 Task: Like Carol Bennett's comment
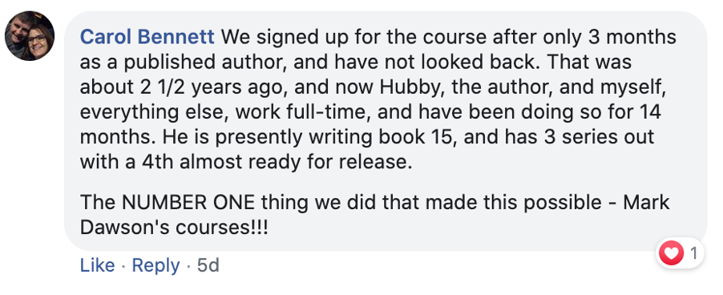pos(97,265)
